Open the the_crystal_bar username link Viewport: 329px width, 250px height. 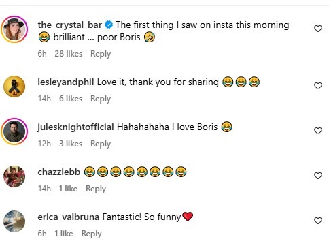point(70,25)
